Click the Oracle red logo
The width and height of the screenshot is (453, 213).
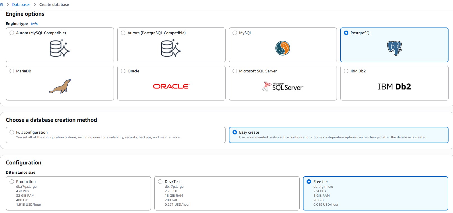point(171,86)
